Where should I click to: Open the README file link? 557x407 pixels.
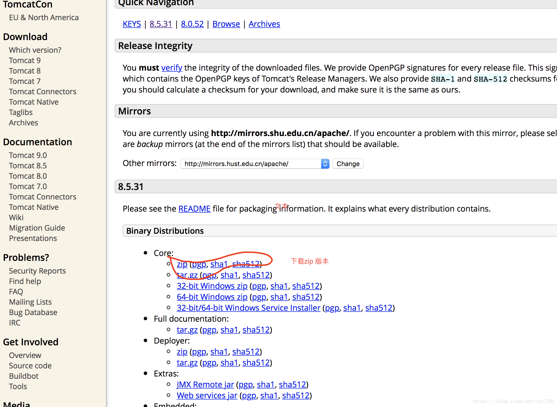click(x=194, y=209)
